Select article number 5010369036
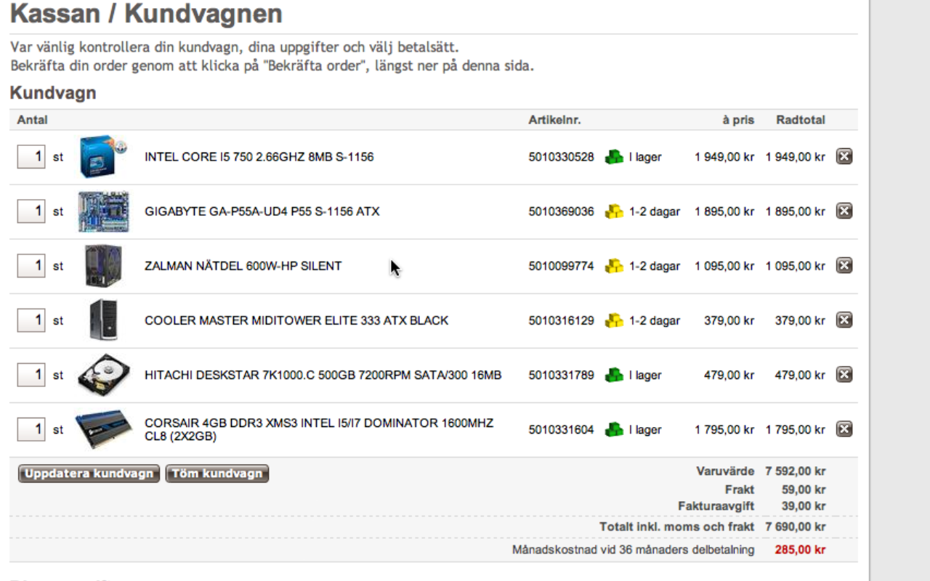This screenshot has width=930, height=581. coord(561,211)
